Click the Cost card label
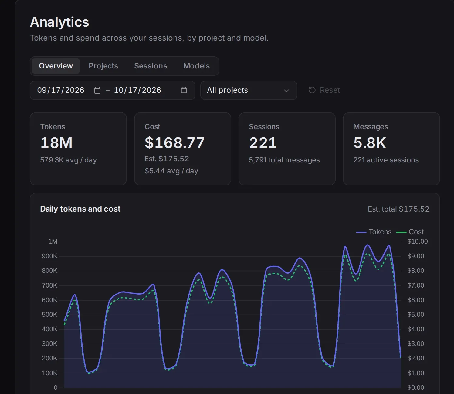 [x=152, y=127]
